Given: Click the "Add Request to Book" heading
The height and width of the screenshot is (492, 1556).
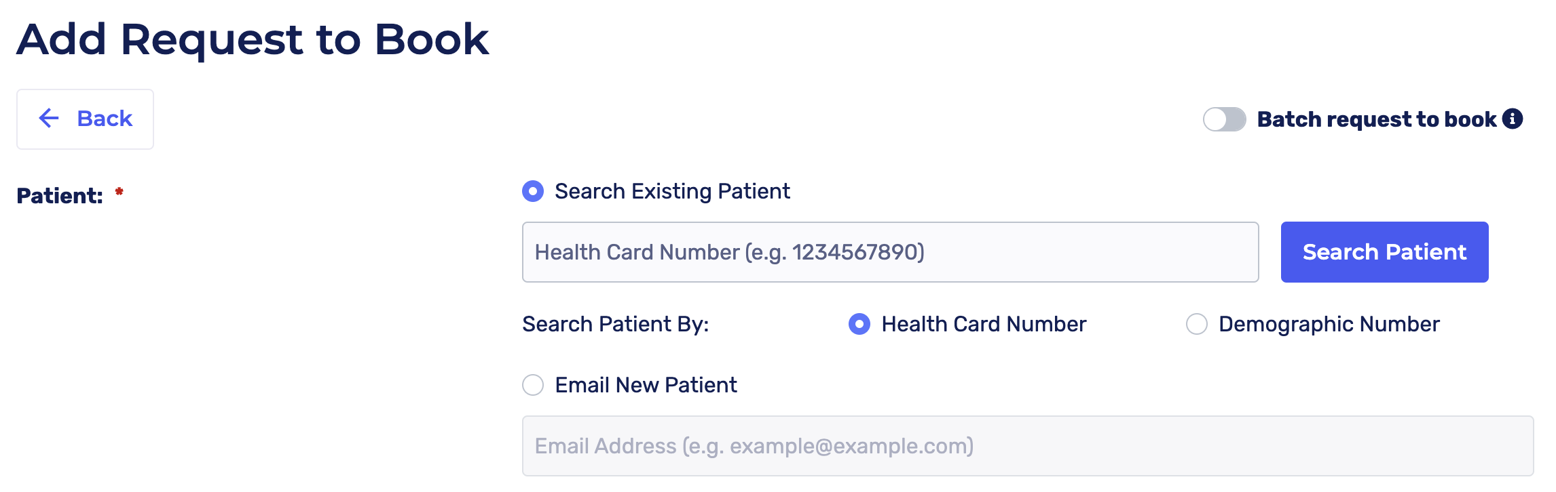Looking at the screenshot, I should pyautogui.click(x=253, y=39).
